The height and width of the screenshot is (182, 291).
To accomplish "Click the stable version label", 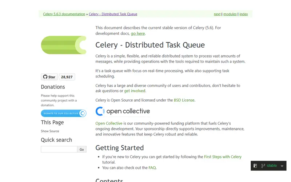I will point(272,166).
